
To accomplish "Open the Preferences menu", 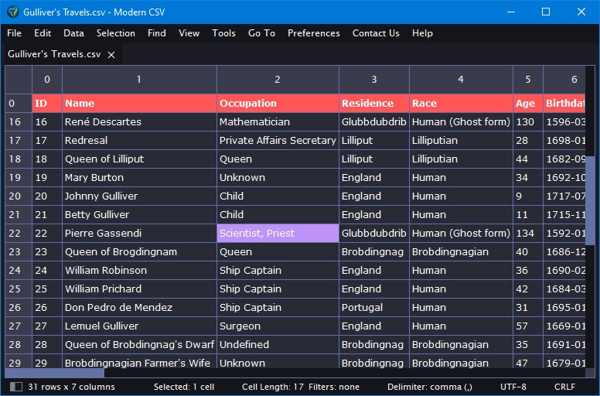I will click(314, 33).
